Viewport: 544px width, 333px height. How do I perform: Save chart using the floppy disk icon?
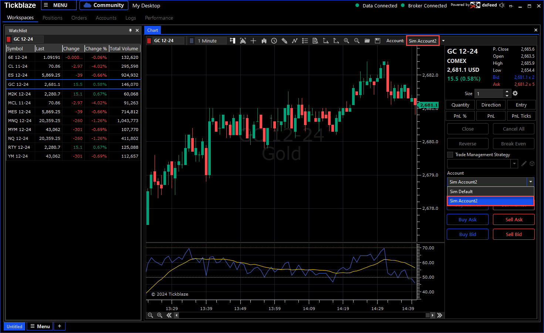(x=378, y=41)
